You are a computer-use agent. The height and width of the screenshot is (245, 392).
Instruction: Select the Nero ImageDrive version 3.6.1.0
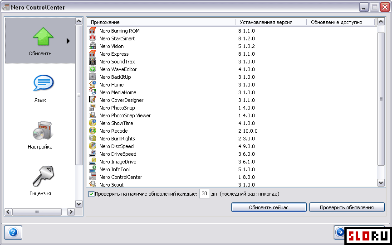pos(246,162)
